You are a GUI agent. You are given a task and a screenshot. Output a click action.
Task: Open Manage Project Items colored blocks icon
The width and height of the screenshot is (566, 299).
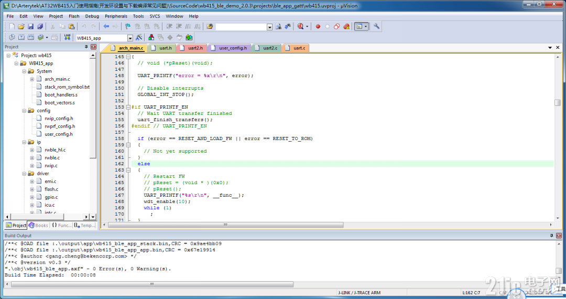click(x=151, y=37)
